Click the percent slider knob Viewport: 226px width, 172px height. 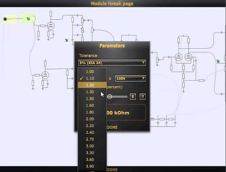110,96
